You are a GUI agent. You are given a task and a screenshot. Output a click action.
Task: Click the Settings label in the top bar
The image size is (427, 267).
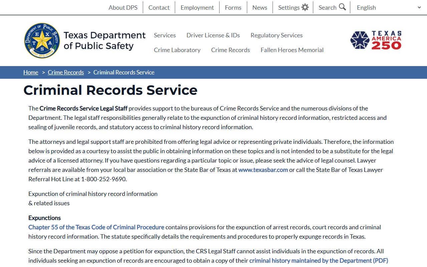(x=289, y=7)
